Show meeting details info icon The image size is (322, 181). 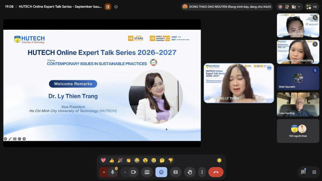click(x=116, y=7)
